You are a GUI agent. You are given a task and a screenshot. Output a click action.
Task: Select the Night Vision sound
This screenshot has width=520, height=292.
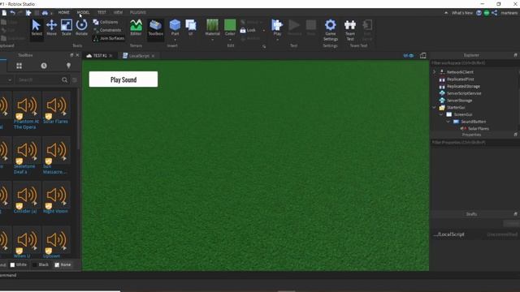tap(56, 198)
